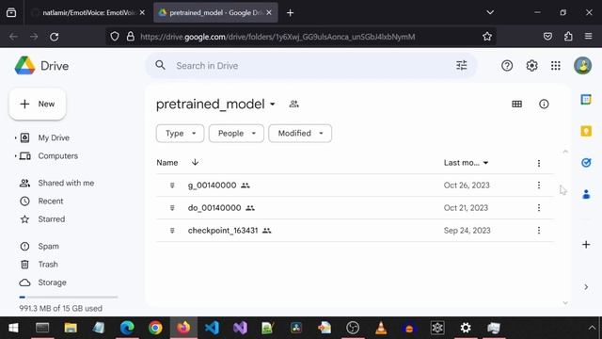Image resolution: width=602 pixels, height=339 pixels.
Task: Click the browser address bar URL
Action: [277, 37]
